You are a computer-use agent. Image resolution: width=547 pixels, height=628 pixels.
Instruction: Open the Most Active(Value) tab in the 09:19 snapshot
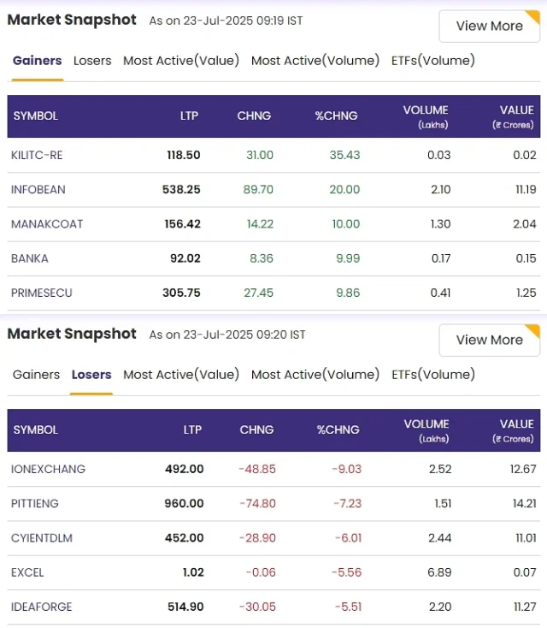click(181, 61)
